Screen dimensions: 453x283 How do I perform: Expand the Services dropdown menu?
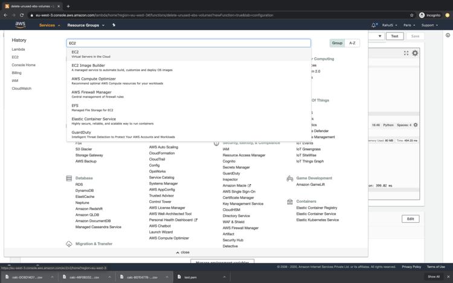click(50, 25)
